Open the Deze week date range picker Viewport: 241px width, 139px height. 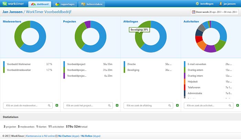tap(215, 12)
